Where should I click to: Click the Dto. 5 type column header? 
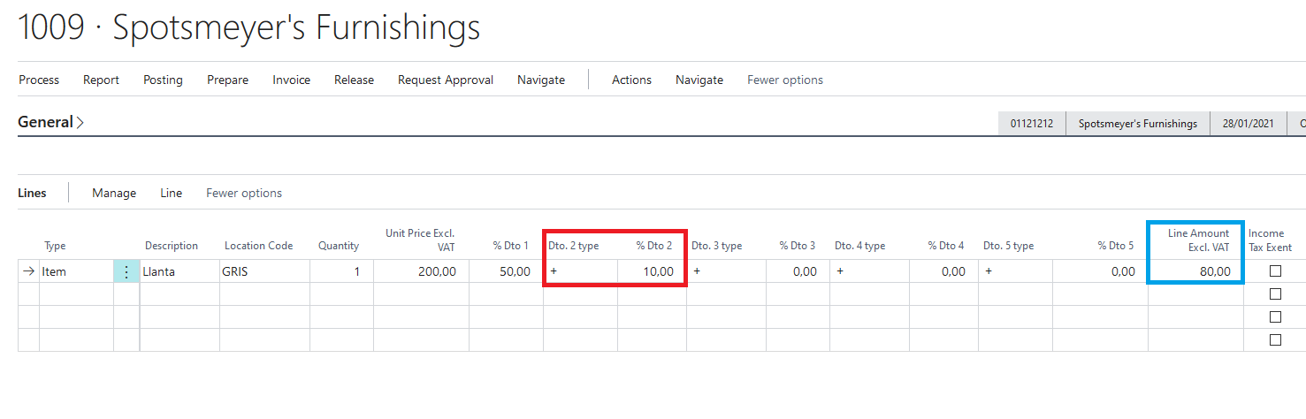[1009, 246]
